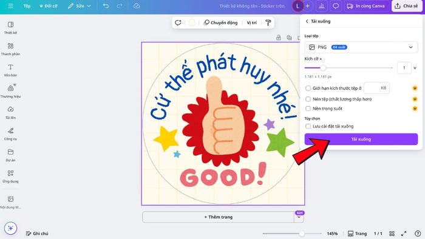
Task: Click + Thêm trang add page button
Action: 218,217
